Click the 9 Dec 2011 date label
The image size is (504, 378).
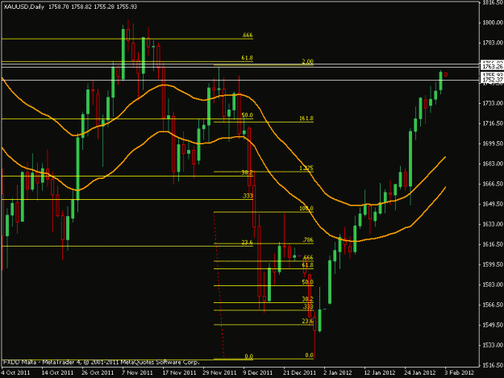[258, 372]
